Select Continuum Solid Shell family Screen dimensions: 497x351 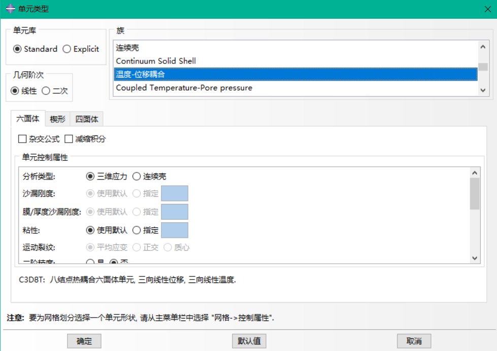(x=156, y=61)
